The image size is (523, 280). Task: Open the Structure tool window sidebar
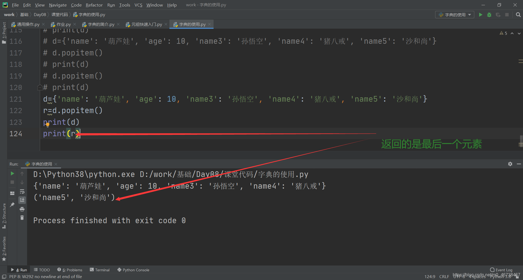(x=4, y=216)
